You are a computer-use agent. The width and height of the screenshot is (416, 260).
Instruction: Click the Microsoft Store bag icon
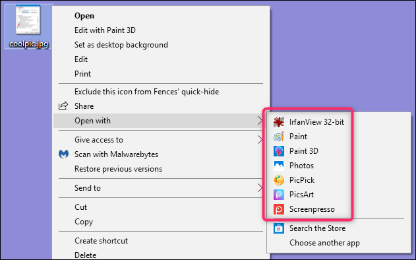pos(279,228)
